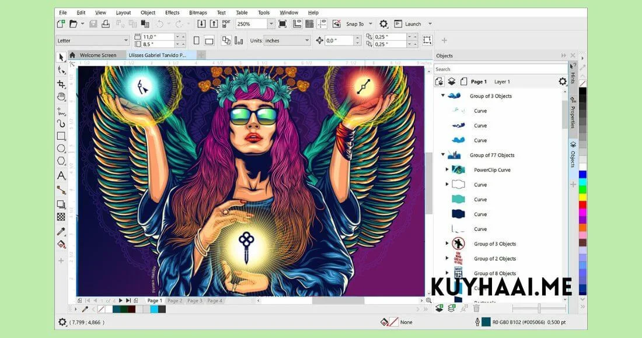Collapse Group of 3 Objects at top
The width and height of the screenshot is (642, 338).
coord(442,95)
